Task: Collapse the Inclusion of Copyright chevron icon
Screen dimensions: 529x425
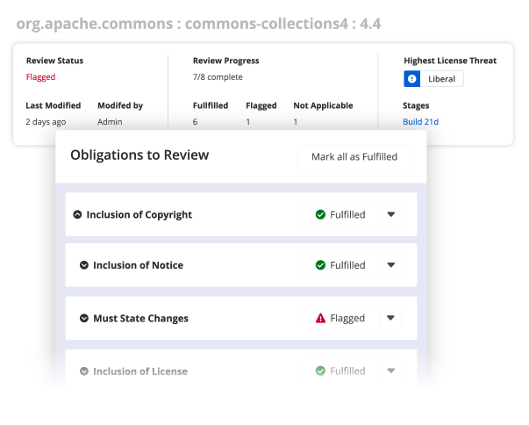Action: point(77,214)
